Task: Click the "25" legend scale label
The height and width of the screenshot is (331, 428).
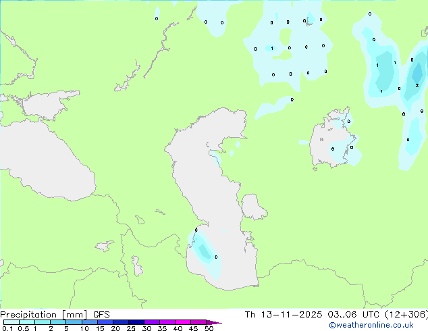Action: [131, 328]
